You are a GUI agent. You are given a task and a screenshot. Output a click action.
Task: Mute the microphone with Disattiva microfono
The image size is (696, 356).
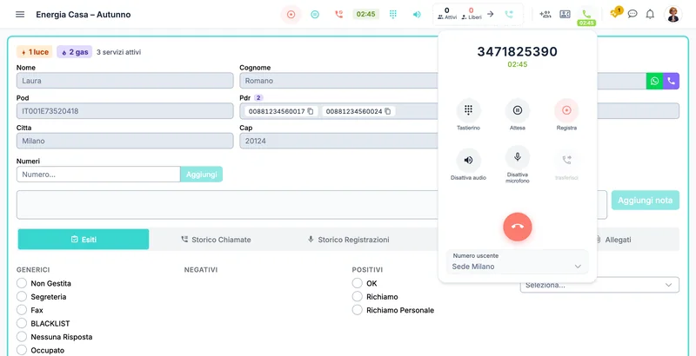pos(517,157)
